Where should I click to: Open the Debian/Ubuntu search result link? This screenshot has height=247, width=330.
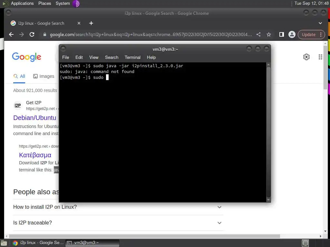tap(35, 118)
